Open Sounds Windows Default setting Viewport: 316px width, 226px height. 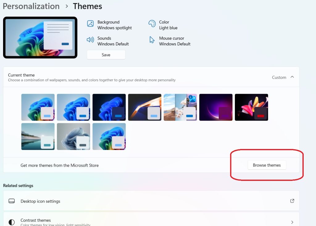coord(108,41)
